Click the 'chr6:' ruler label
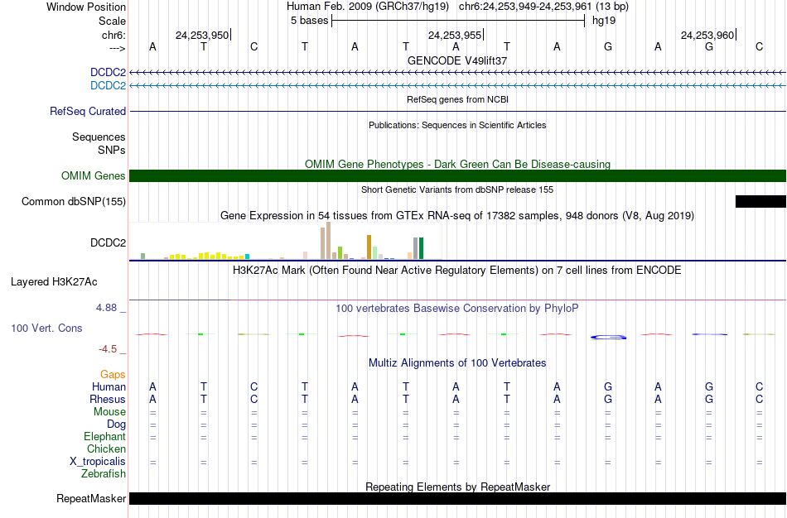This screenshot has height=518, width=787. 113,35
